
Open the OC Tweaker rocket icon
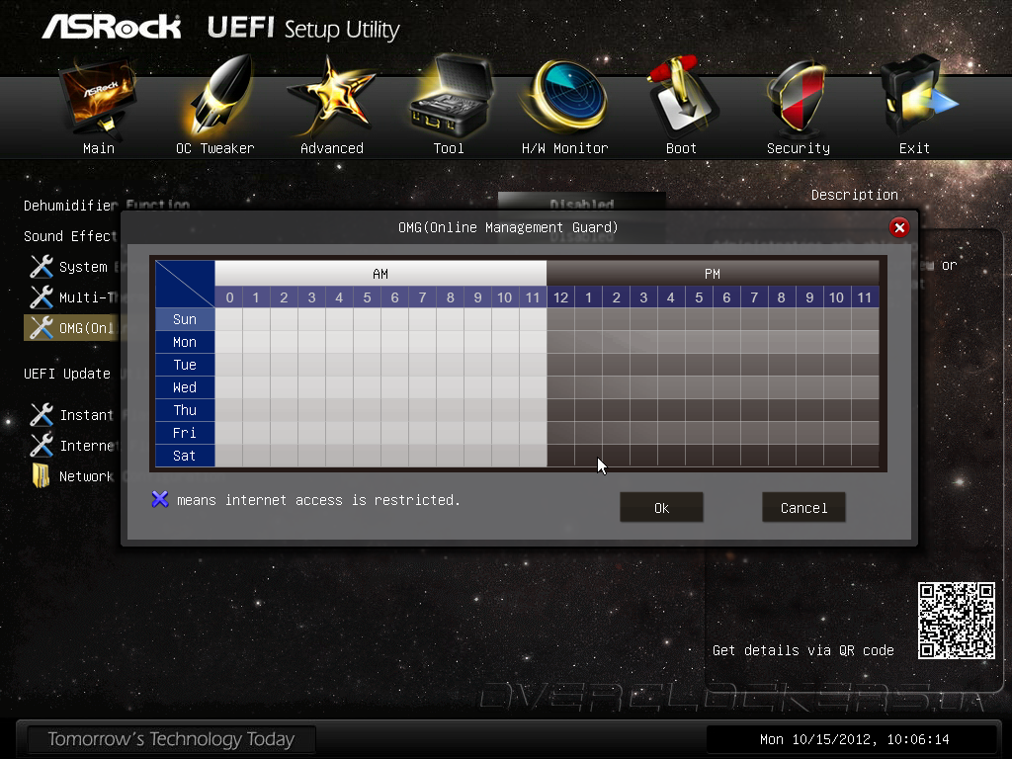[x=219, y=96]
